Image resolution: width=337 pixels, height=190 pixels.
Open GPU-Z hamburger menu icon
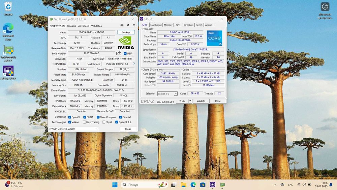(134, 25)
